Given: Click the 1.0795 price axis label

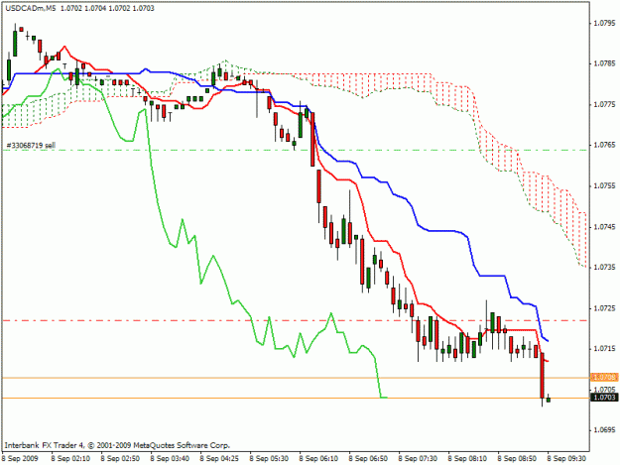Looking at the screenshot, I should (605, 23).
